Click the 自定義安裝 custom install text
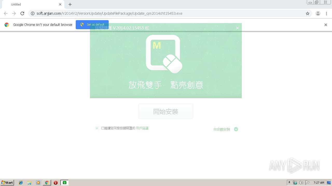The height and width of the screenshot is (186, 332). 222,129
